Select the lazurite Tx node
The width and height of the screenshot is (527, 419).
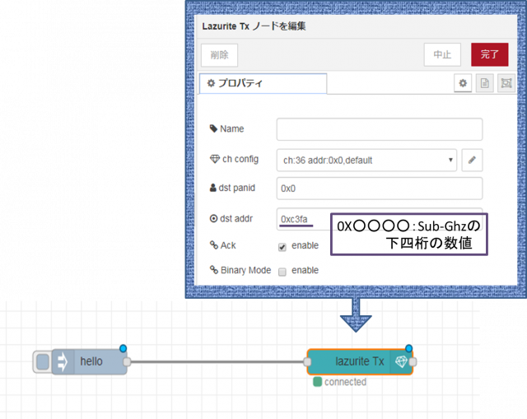tap(359, 361)
